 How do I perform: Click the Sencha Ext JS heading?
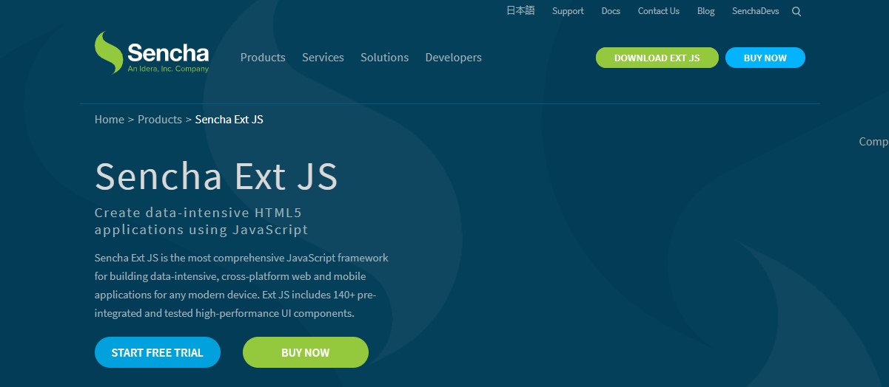coord(216,177)
